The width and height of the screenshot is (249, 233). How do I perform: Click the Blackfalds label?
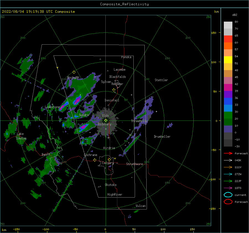tap(118, 77)
